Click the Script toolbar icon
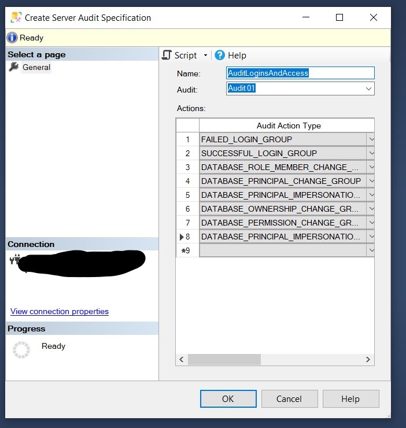The image size is (406, 428). coord(167,55)
